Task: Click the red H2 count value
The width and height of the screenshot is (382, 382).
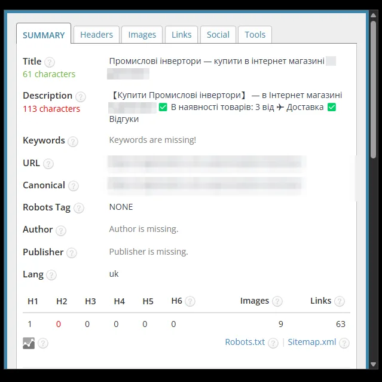Action: tap(59, 324)
